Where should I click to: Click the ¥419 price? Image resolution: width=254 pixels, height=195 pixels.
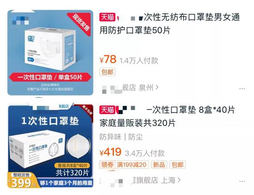click(110, 152)
